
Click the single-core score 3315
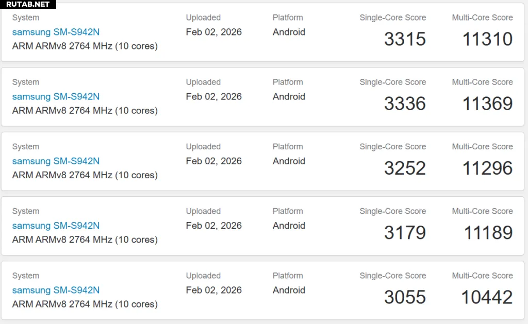[405, 39]
